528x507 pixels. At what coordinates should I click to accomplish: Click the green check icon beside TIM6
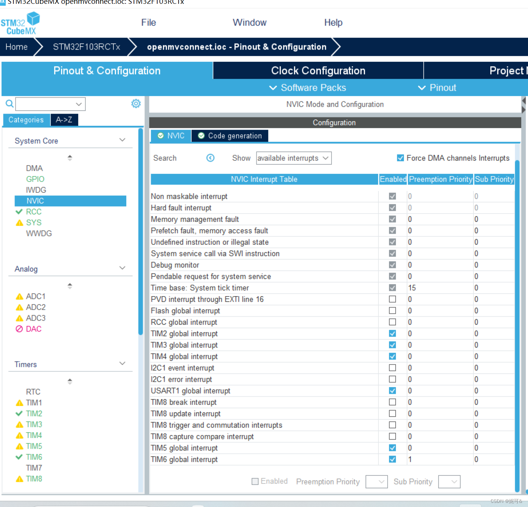pos(19,457)
